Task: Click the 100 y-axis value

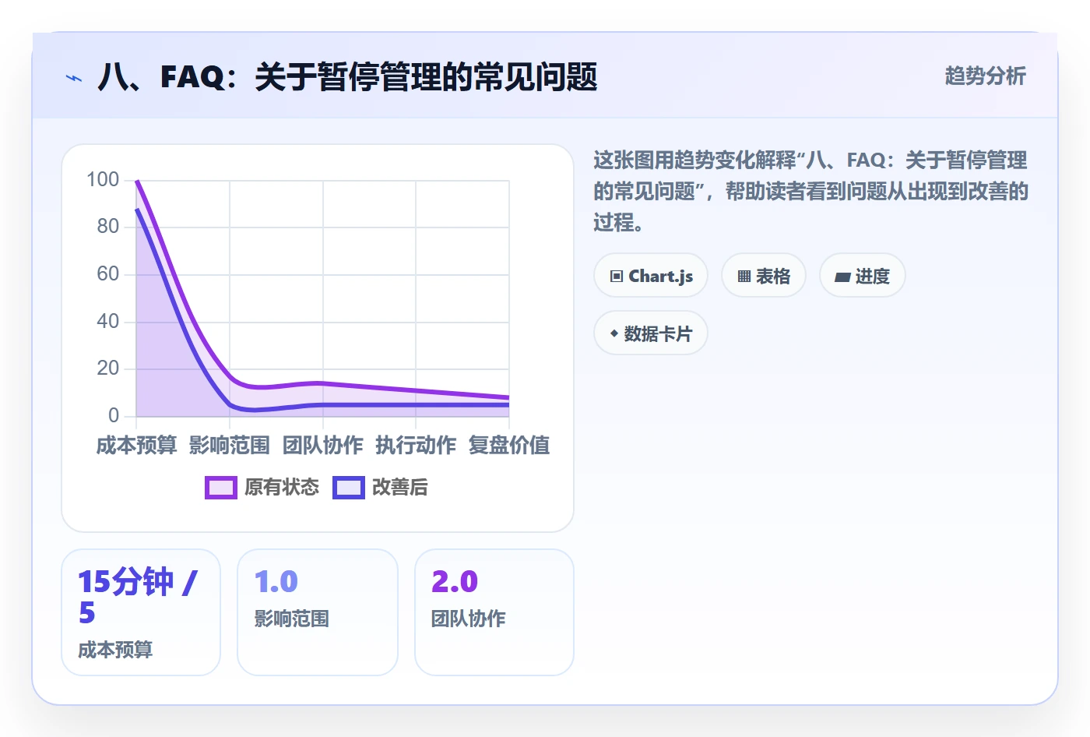Action: tap(103, 180)
